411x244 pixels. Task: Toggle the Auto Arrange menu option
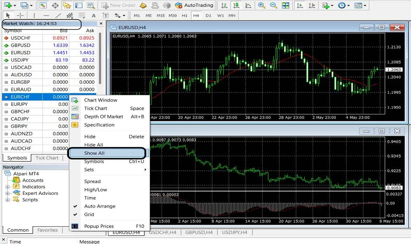click(100, 206)
